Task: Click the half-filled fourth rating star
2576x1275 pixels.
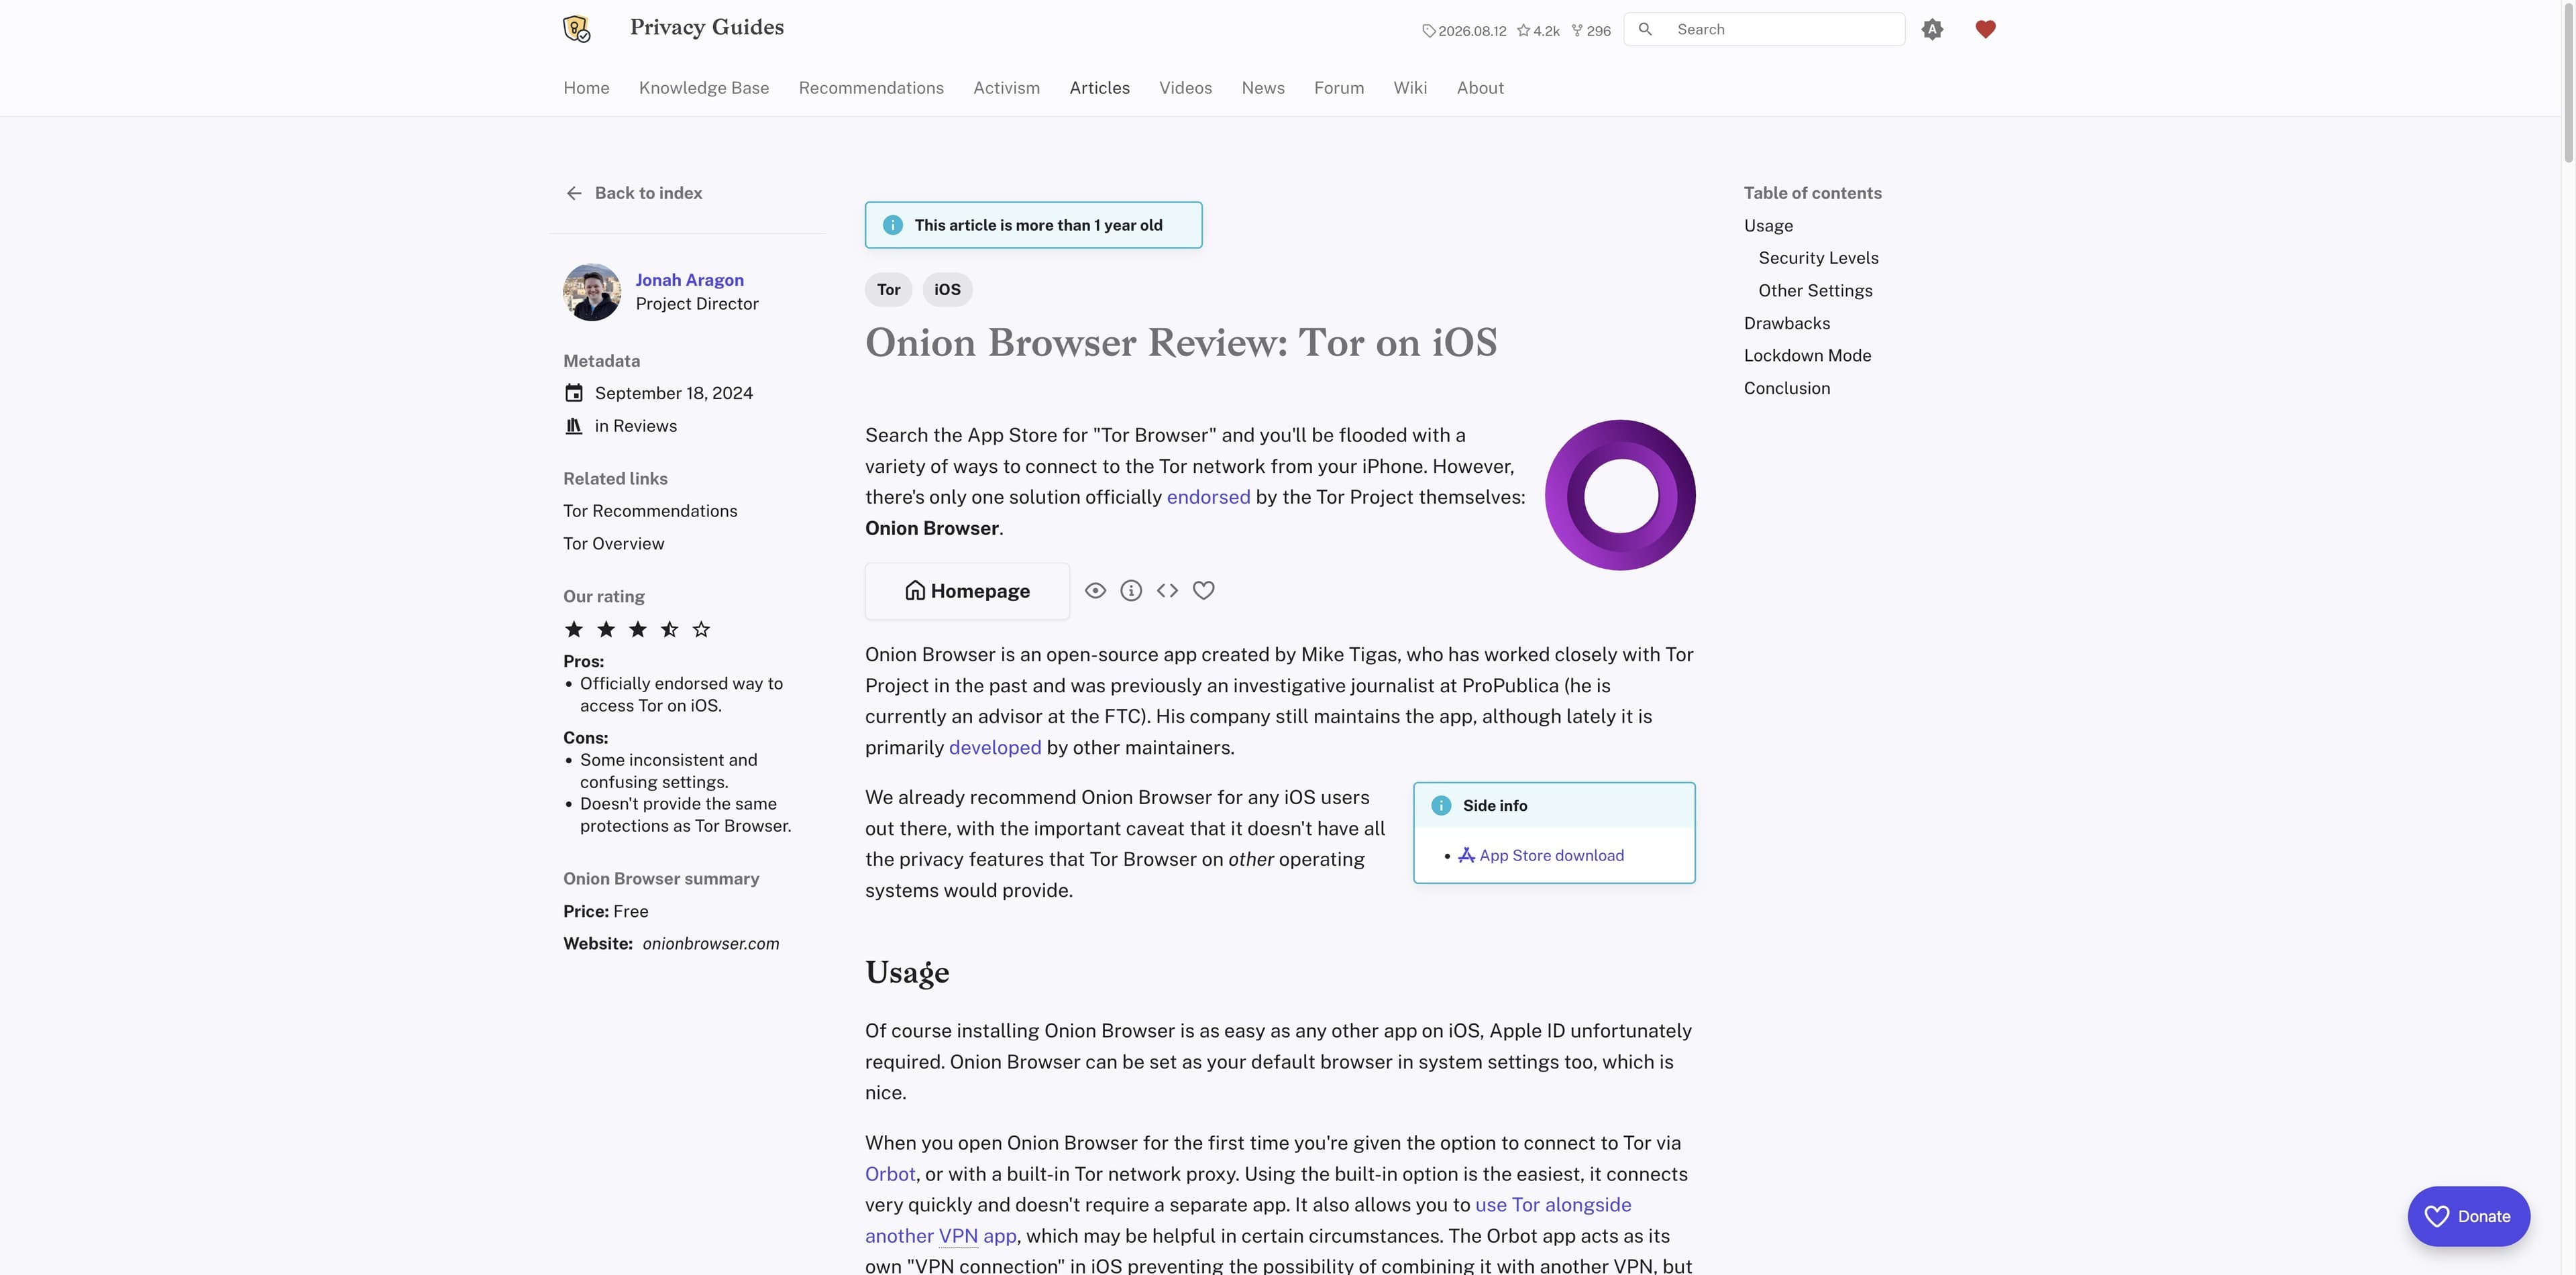Action: (670, 629)
